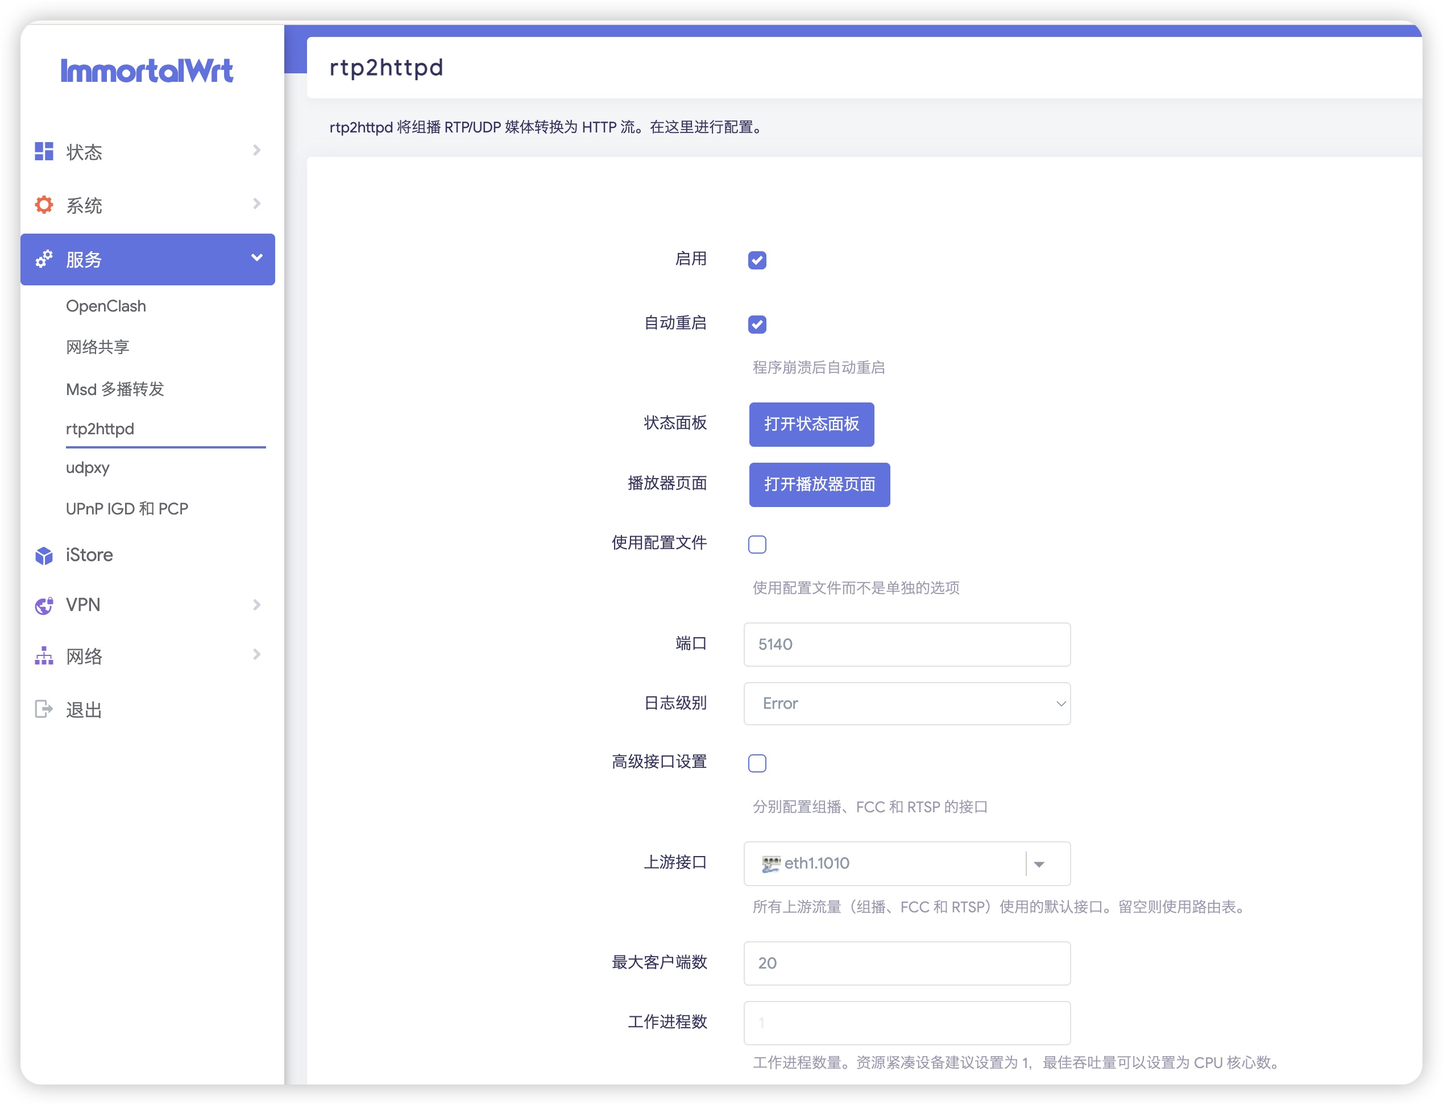
Task: Open the 上游接口 eth1.1010 dropdown arrow
Action: pyautogui.click(x=1039, y=863)
